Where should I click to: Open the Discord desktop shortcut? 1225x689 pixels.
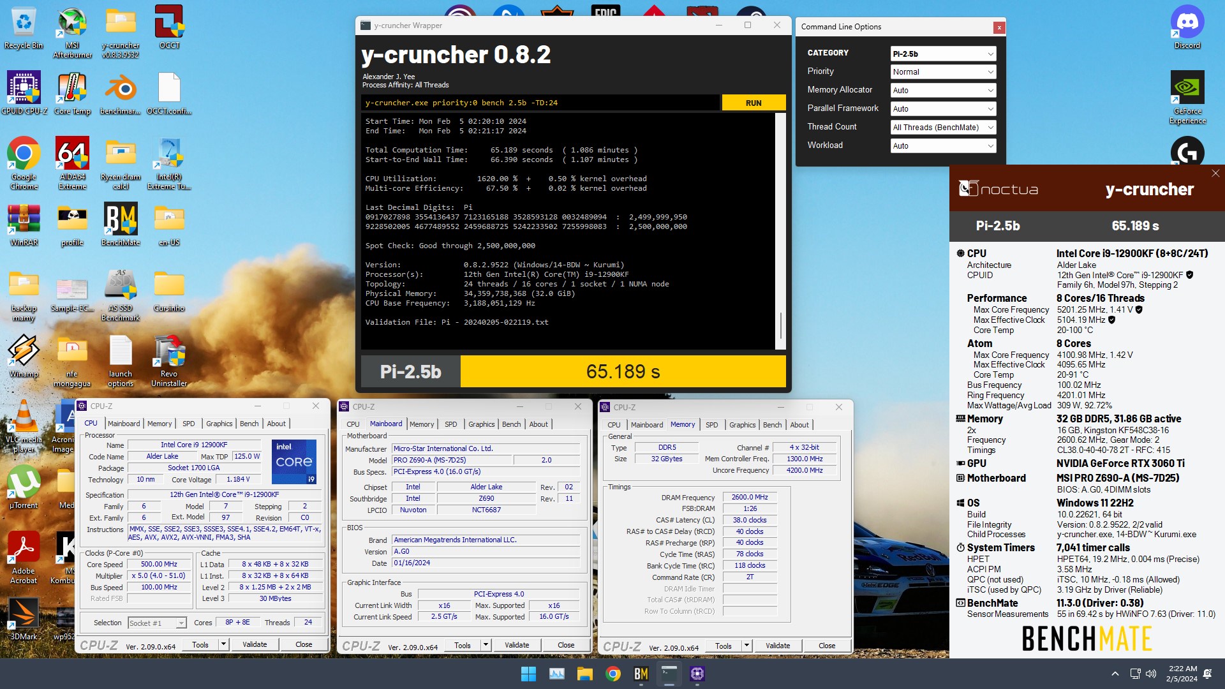pyautogui.click(x=1187, y=29)
